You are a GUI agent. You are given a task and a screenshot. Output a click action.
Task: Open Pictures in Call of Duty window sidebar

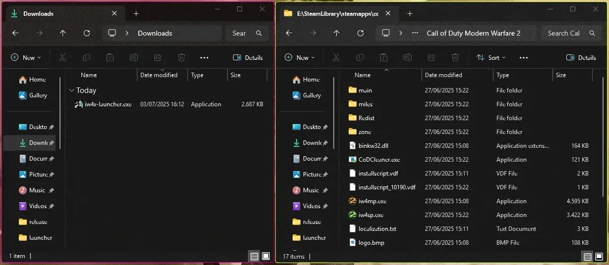click(x=306, y=175)
